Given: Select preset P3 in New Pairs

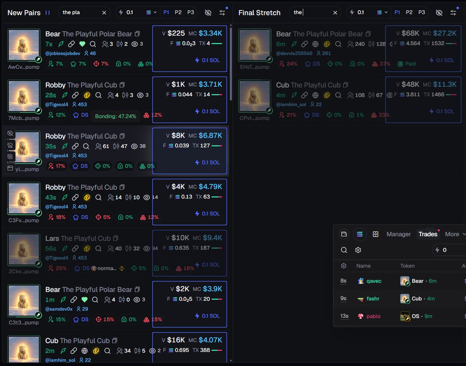Looking at the screenshot, I should pyautogui.click(x=191, y=12).
